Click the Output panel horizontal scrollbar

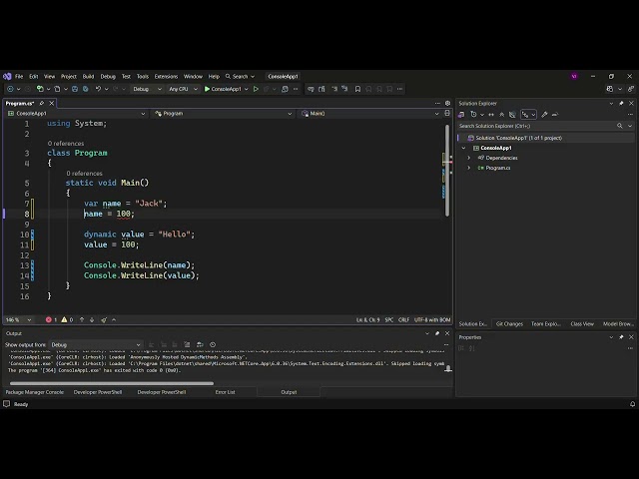coord(111,383)
